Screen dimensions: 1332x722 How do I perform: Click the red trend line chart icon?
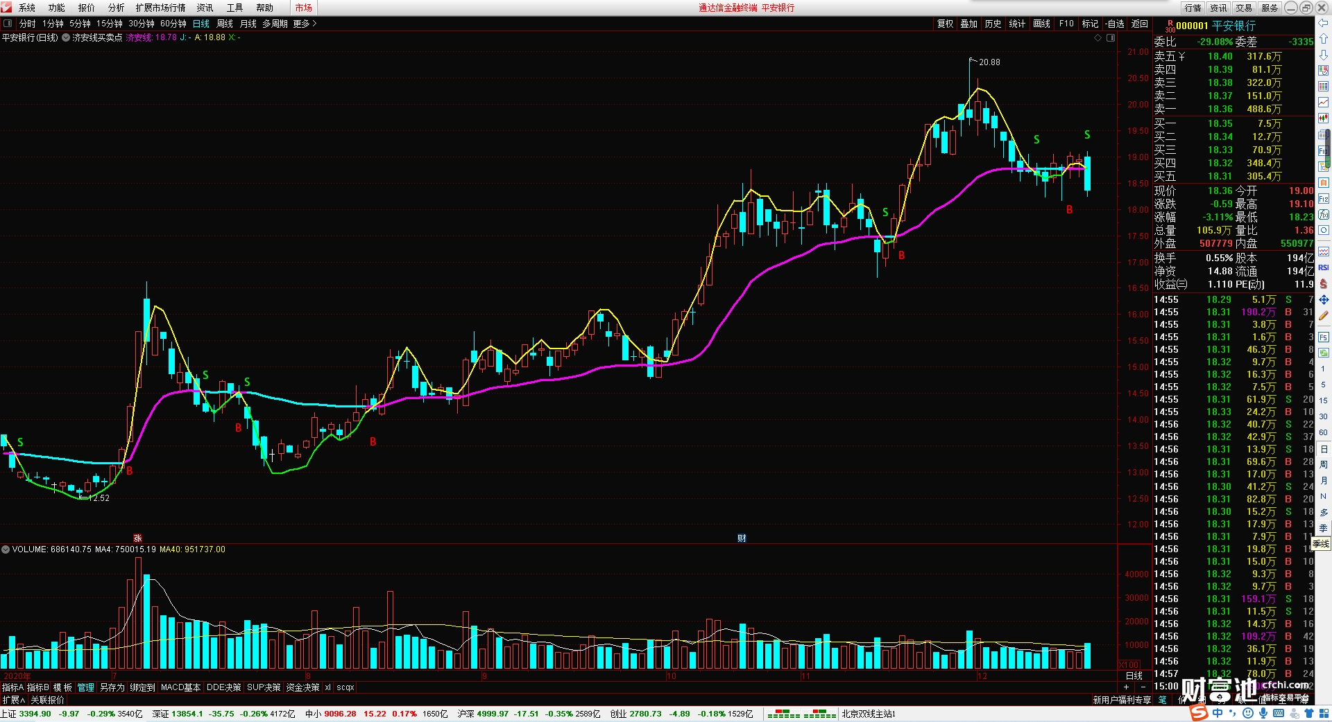point(1323,103)
